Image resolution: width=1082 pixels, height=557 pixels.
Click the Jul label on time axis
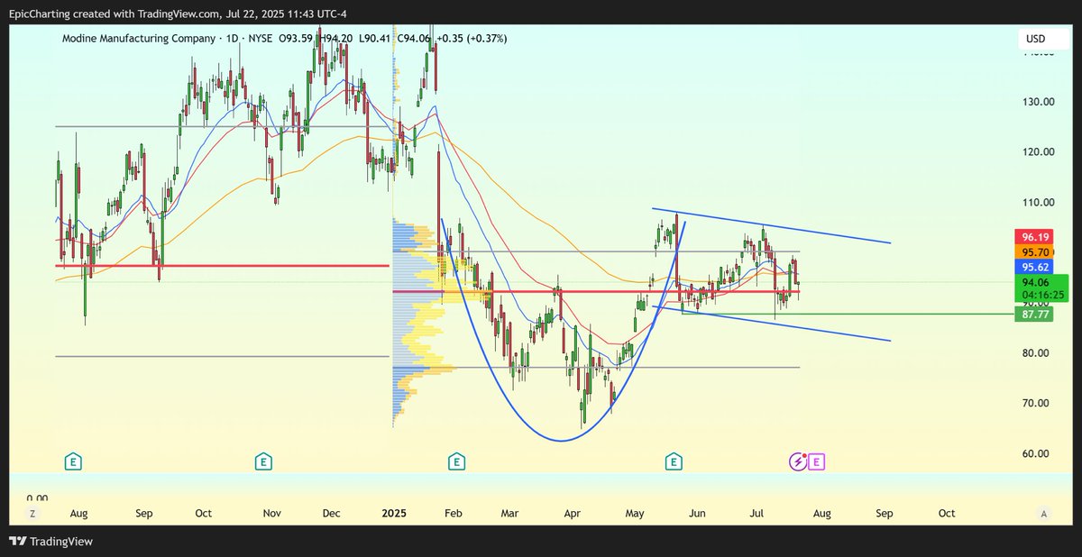pos(756,513)
